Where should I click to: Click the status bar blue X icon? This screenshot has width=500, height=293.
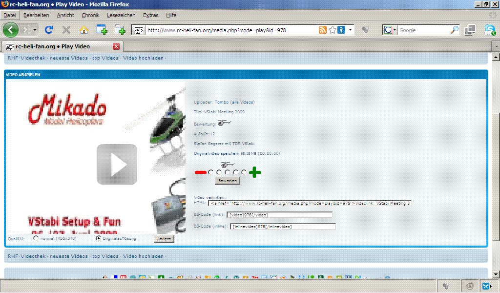(486, 286)
